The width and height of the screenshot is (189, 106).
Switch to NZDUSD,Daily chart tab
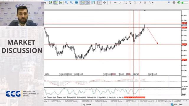point(101,101)
